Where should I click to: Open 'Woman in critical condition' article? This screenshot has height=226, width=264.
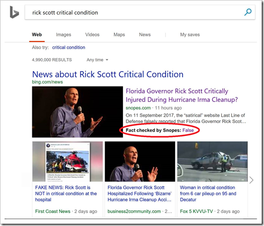208,194
